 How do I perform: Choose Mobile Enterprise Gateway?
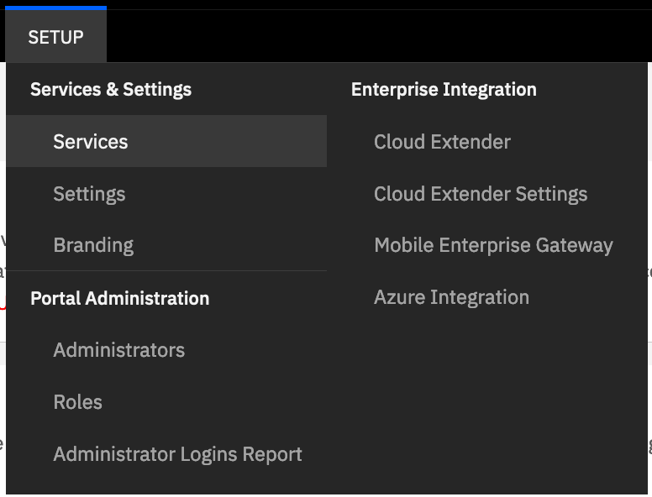(x=493, y=246)
